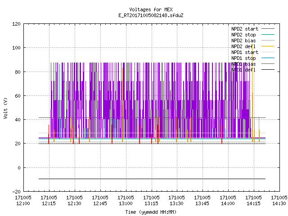Click the black NPD1 defl legend line
Image resolution: width=288 pixels, height=216 pixels.
click(268, 70)
